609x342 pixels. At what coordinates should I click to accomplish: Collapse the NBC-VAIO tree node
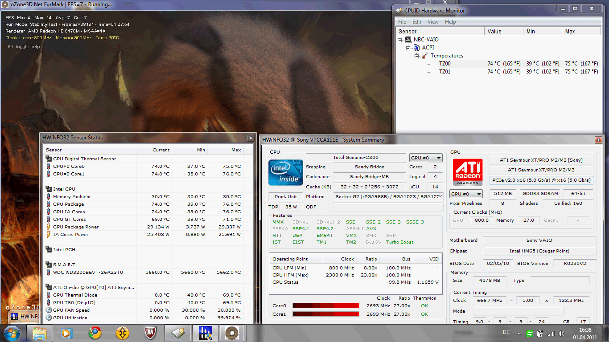pos(400,40)
